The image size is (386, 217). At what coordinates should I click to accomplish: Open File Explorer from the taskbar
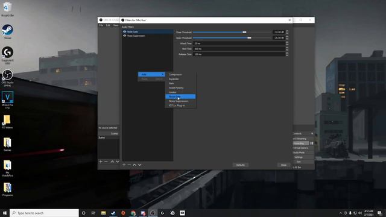tap(103, 213)
